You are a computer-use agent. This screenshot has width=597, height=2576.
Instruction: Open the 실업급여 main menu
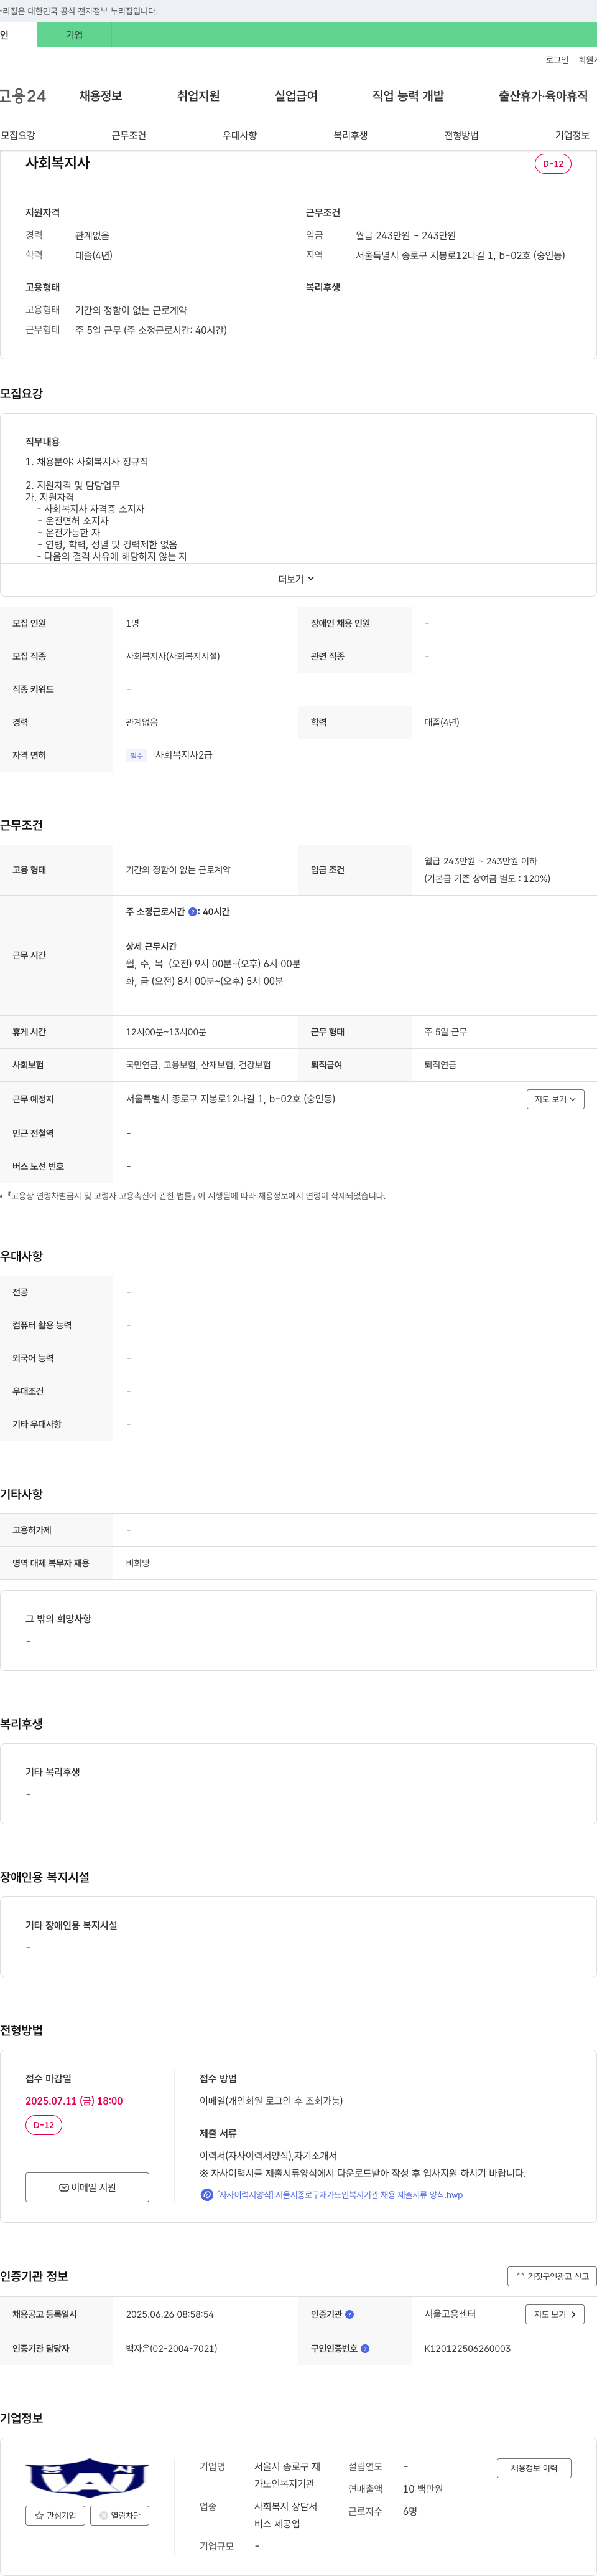295,96
